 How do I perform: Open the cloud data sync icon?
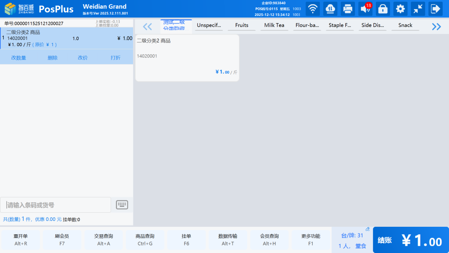tap(330, 9)
